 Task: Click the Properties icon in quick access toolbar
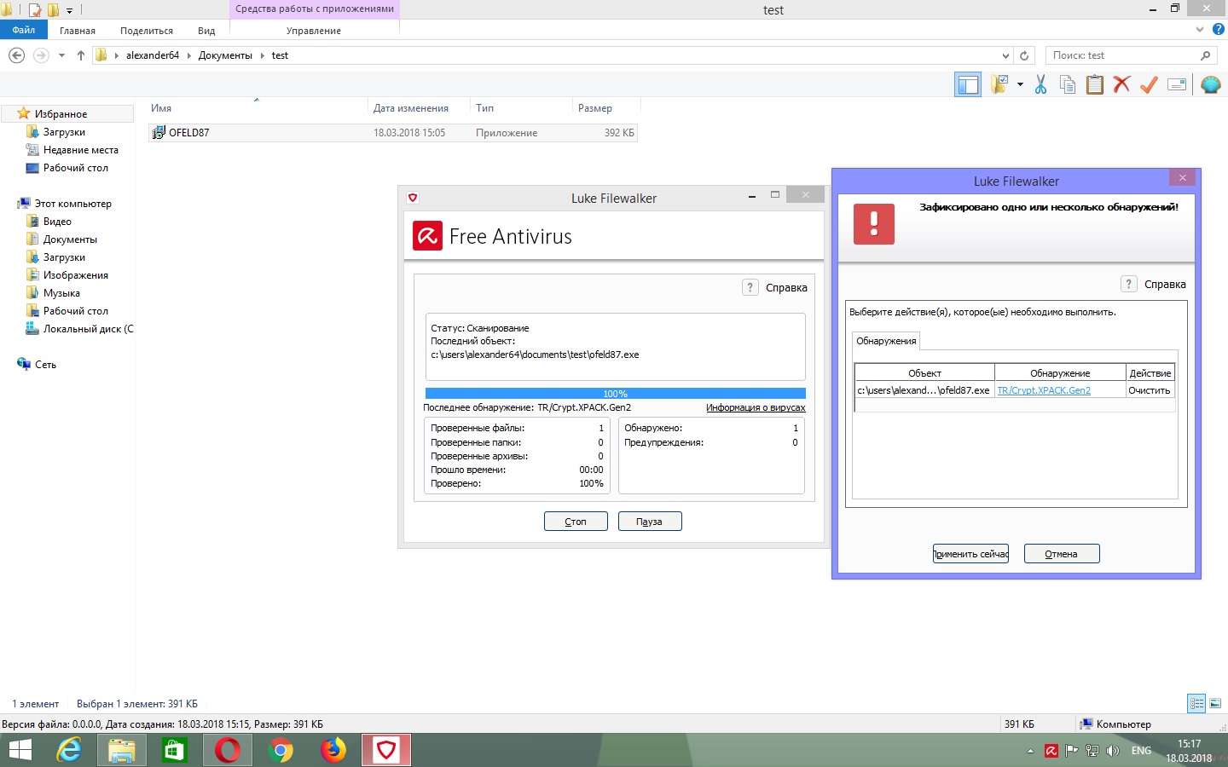pyautogui.click(x=35, y=10)
